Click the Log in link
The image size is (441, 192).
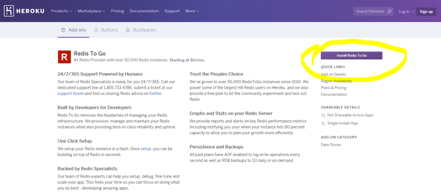[x=404, y=12]
